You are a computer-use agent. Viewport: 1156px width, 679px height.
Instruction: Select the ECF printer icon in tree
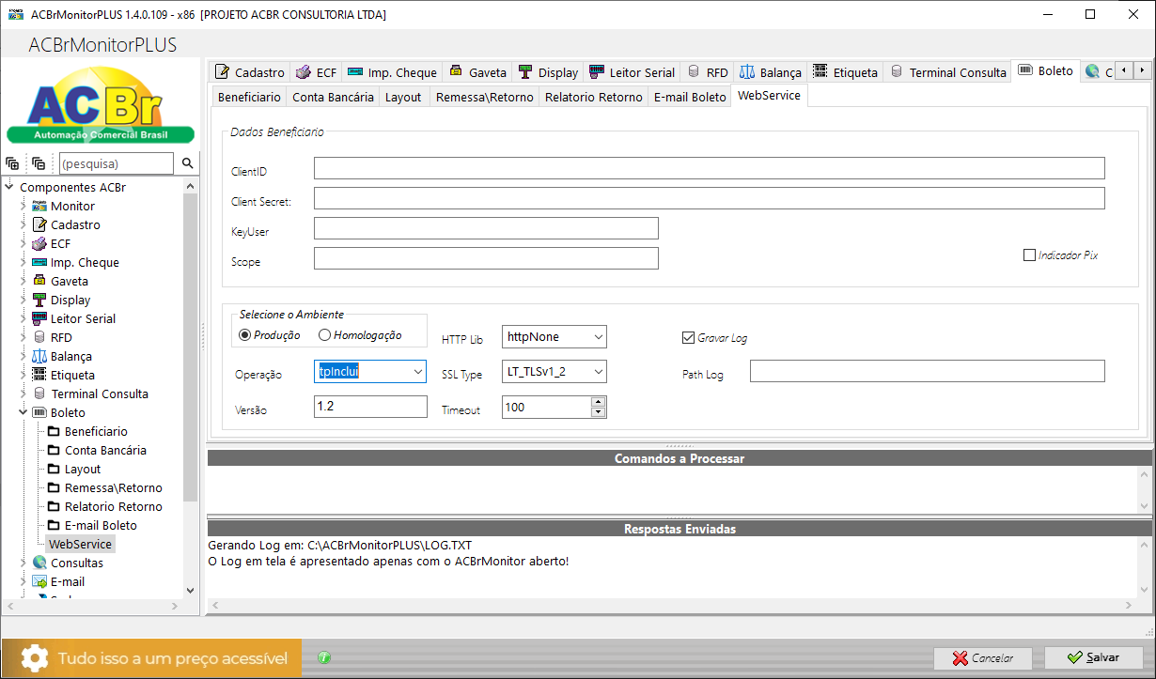pyautogui.click(x=39, y=243)
